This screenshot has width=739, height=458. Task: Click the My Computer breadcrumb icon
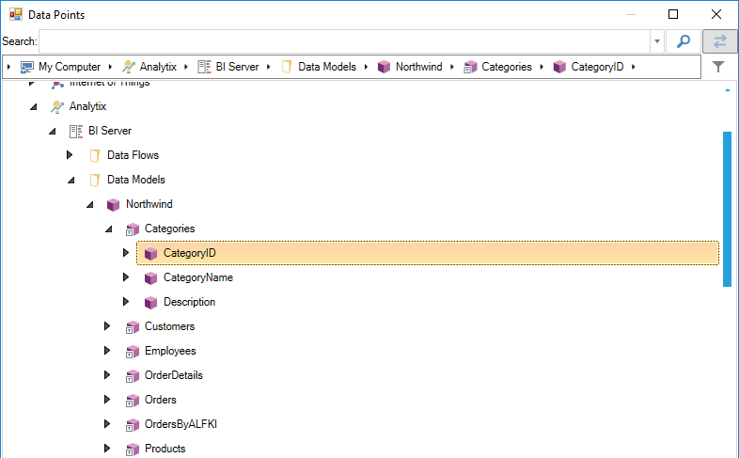[x=26, y=67]
